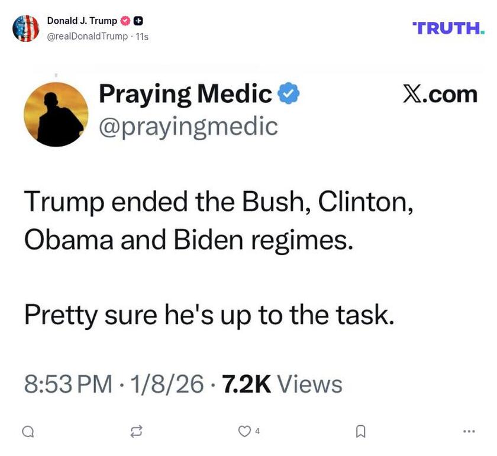The width and height of the screenshot is (497, 456).
Task: Click Trump's red verified checkmark
Action: click(x=125, y=20)
